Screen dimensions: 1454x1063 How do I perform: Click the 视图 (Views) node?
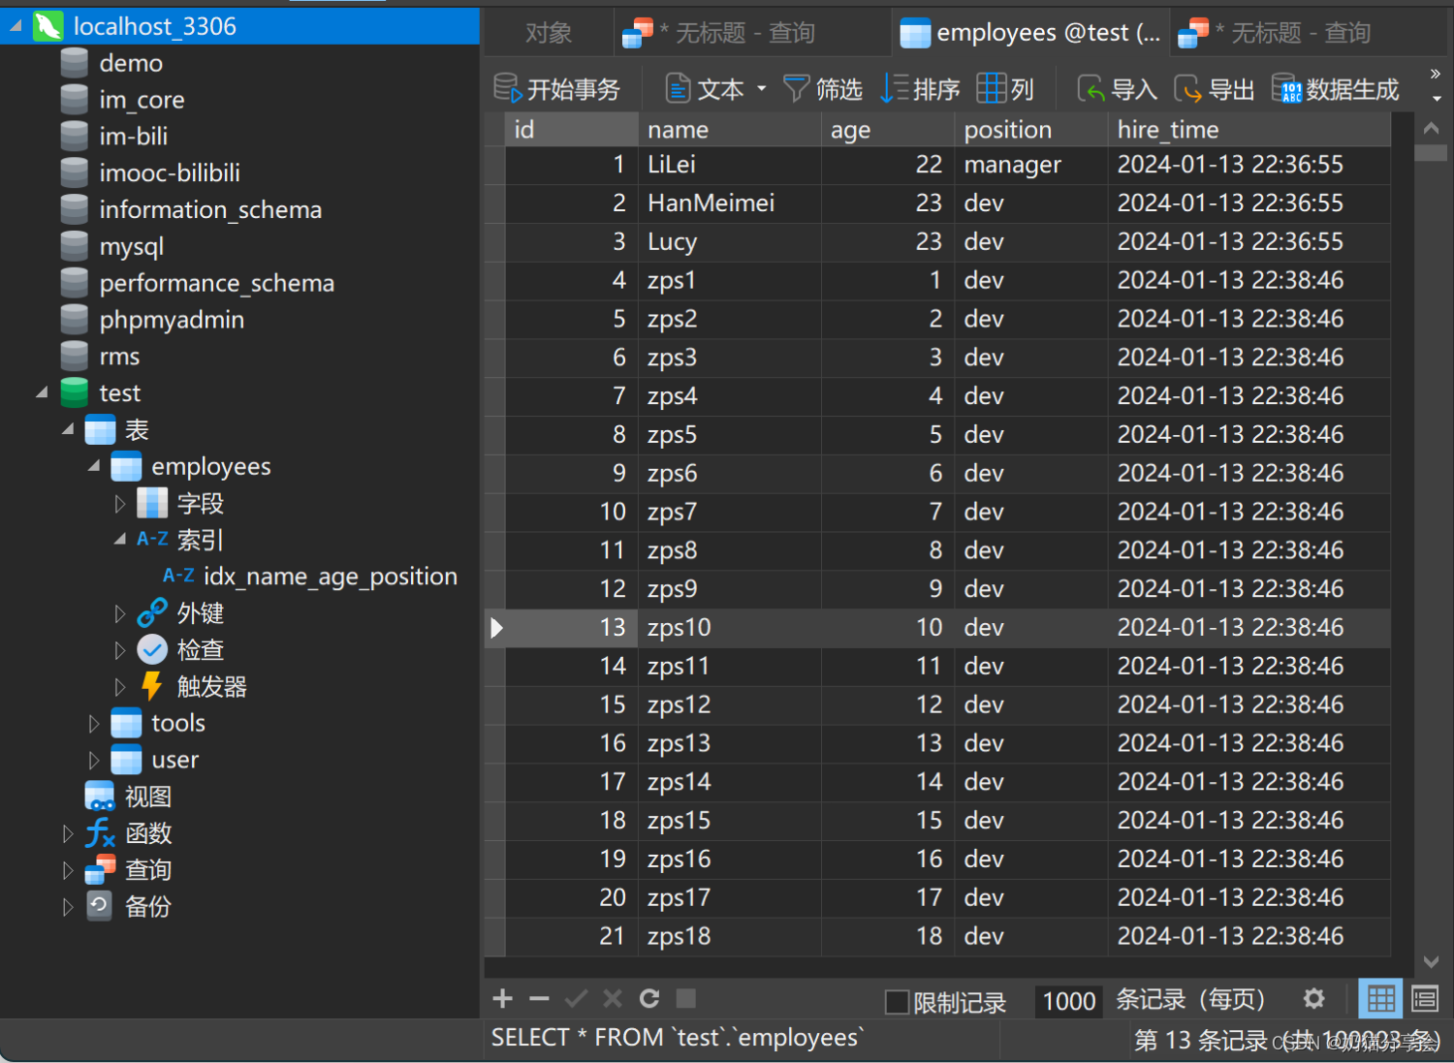[x=147, y=797]
